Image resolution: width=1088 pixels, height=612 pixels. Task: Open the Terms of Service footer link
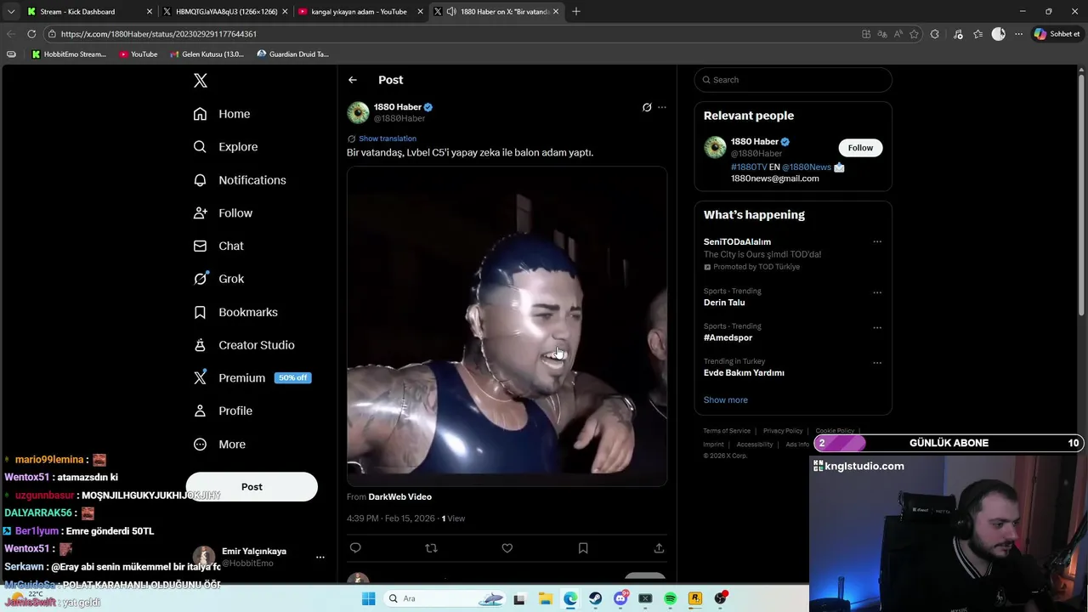727,431
